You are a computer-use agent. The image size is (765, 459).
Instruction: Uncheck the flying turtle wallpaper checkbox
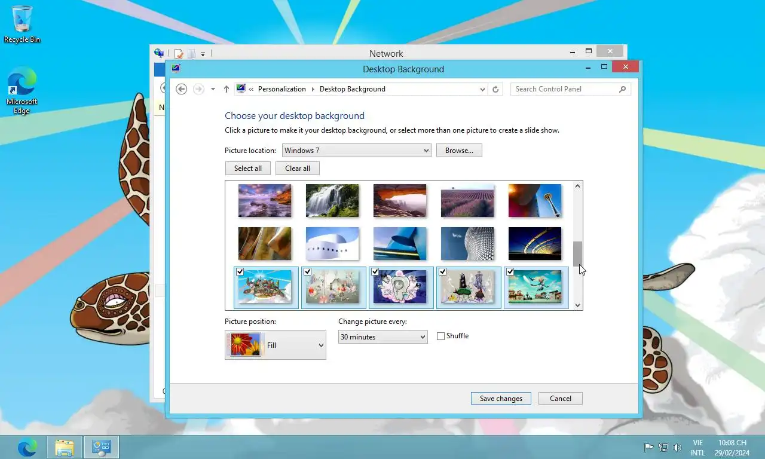[x=240, y=272]
